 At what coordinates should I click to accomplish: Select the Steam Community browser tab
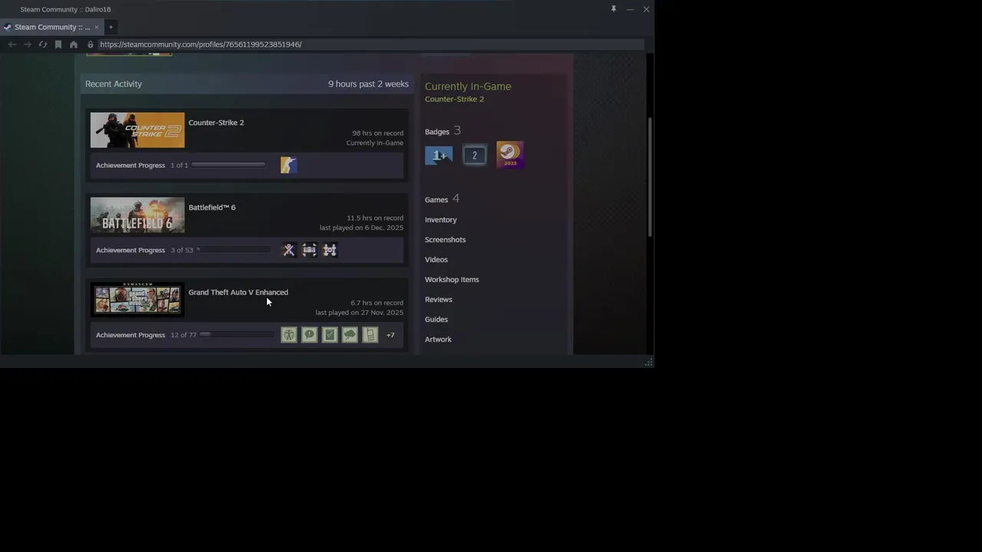pyautogui.click(x=52, y=27)
